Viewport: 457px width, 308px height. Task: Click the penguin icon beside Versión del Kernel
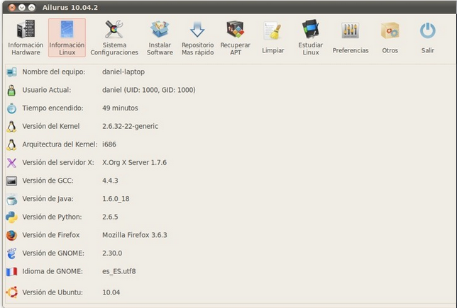point(11,127)
